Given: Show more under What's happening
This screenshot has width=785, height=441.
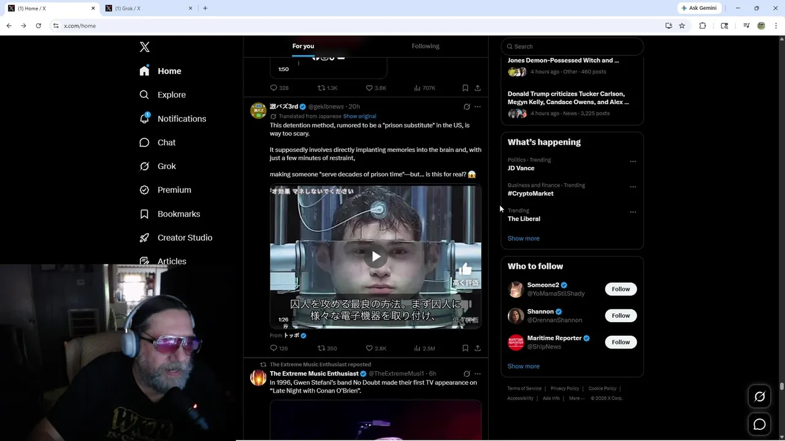Looking at the screenshot, I should [x=524, y=238].
